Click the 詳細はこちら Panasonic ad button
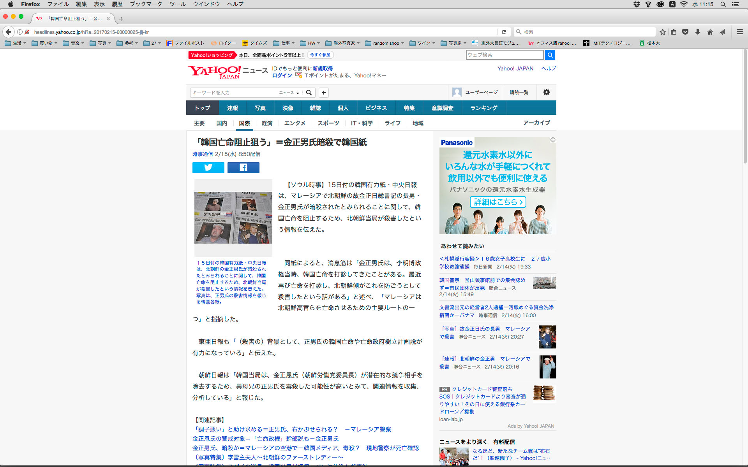The image size is (748, 467). pyautogui.click(x=497, y=202)
